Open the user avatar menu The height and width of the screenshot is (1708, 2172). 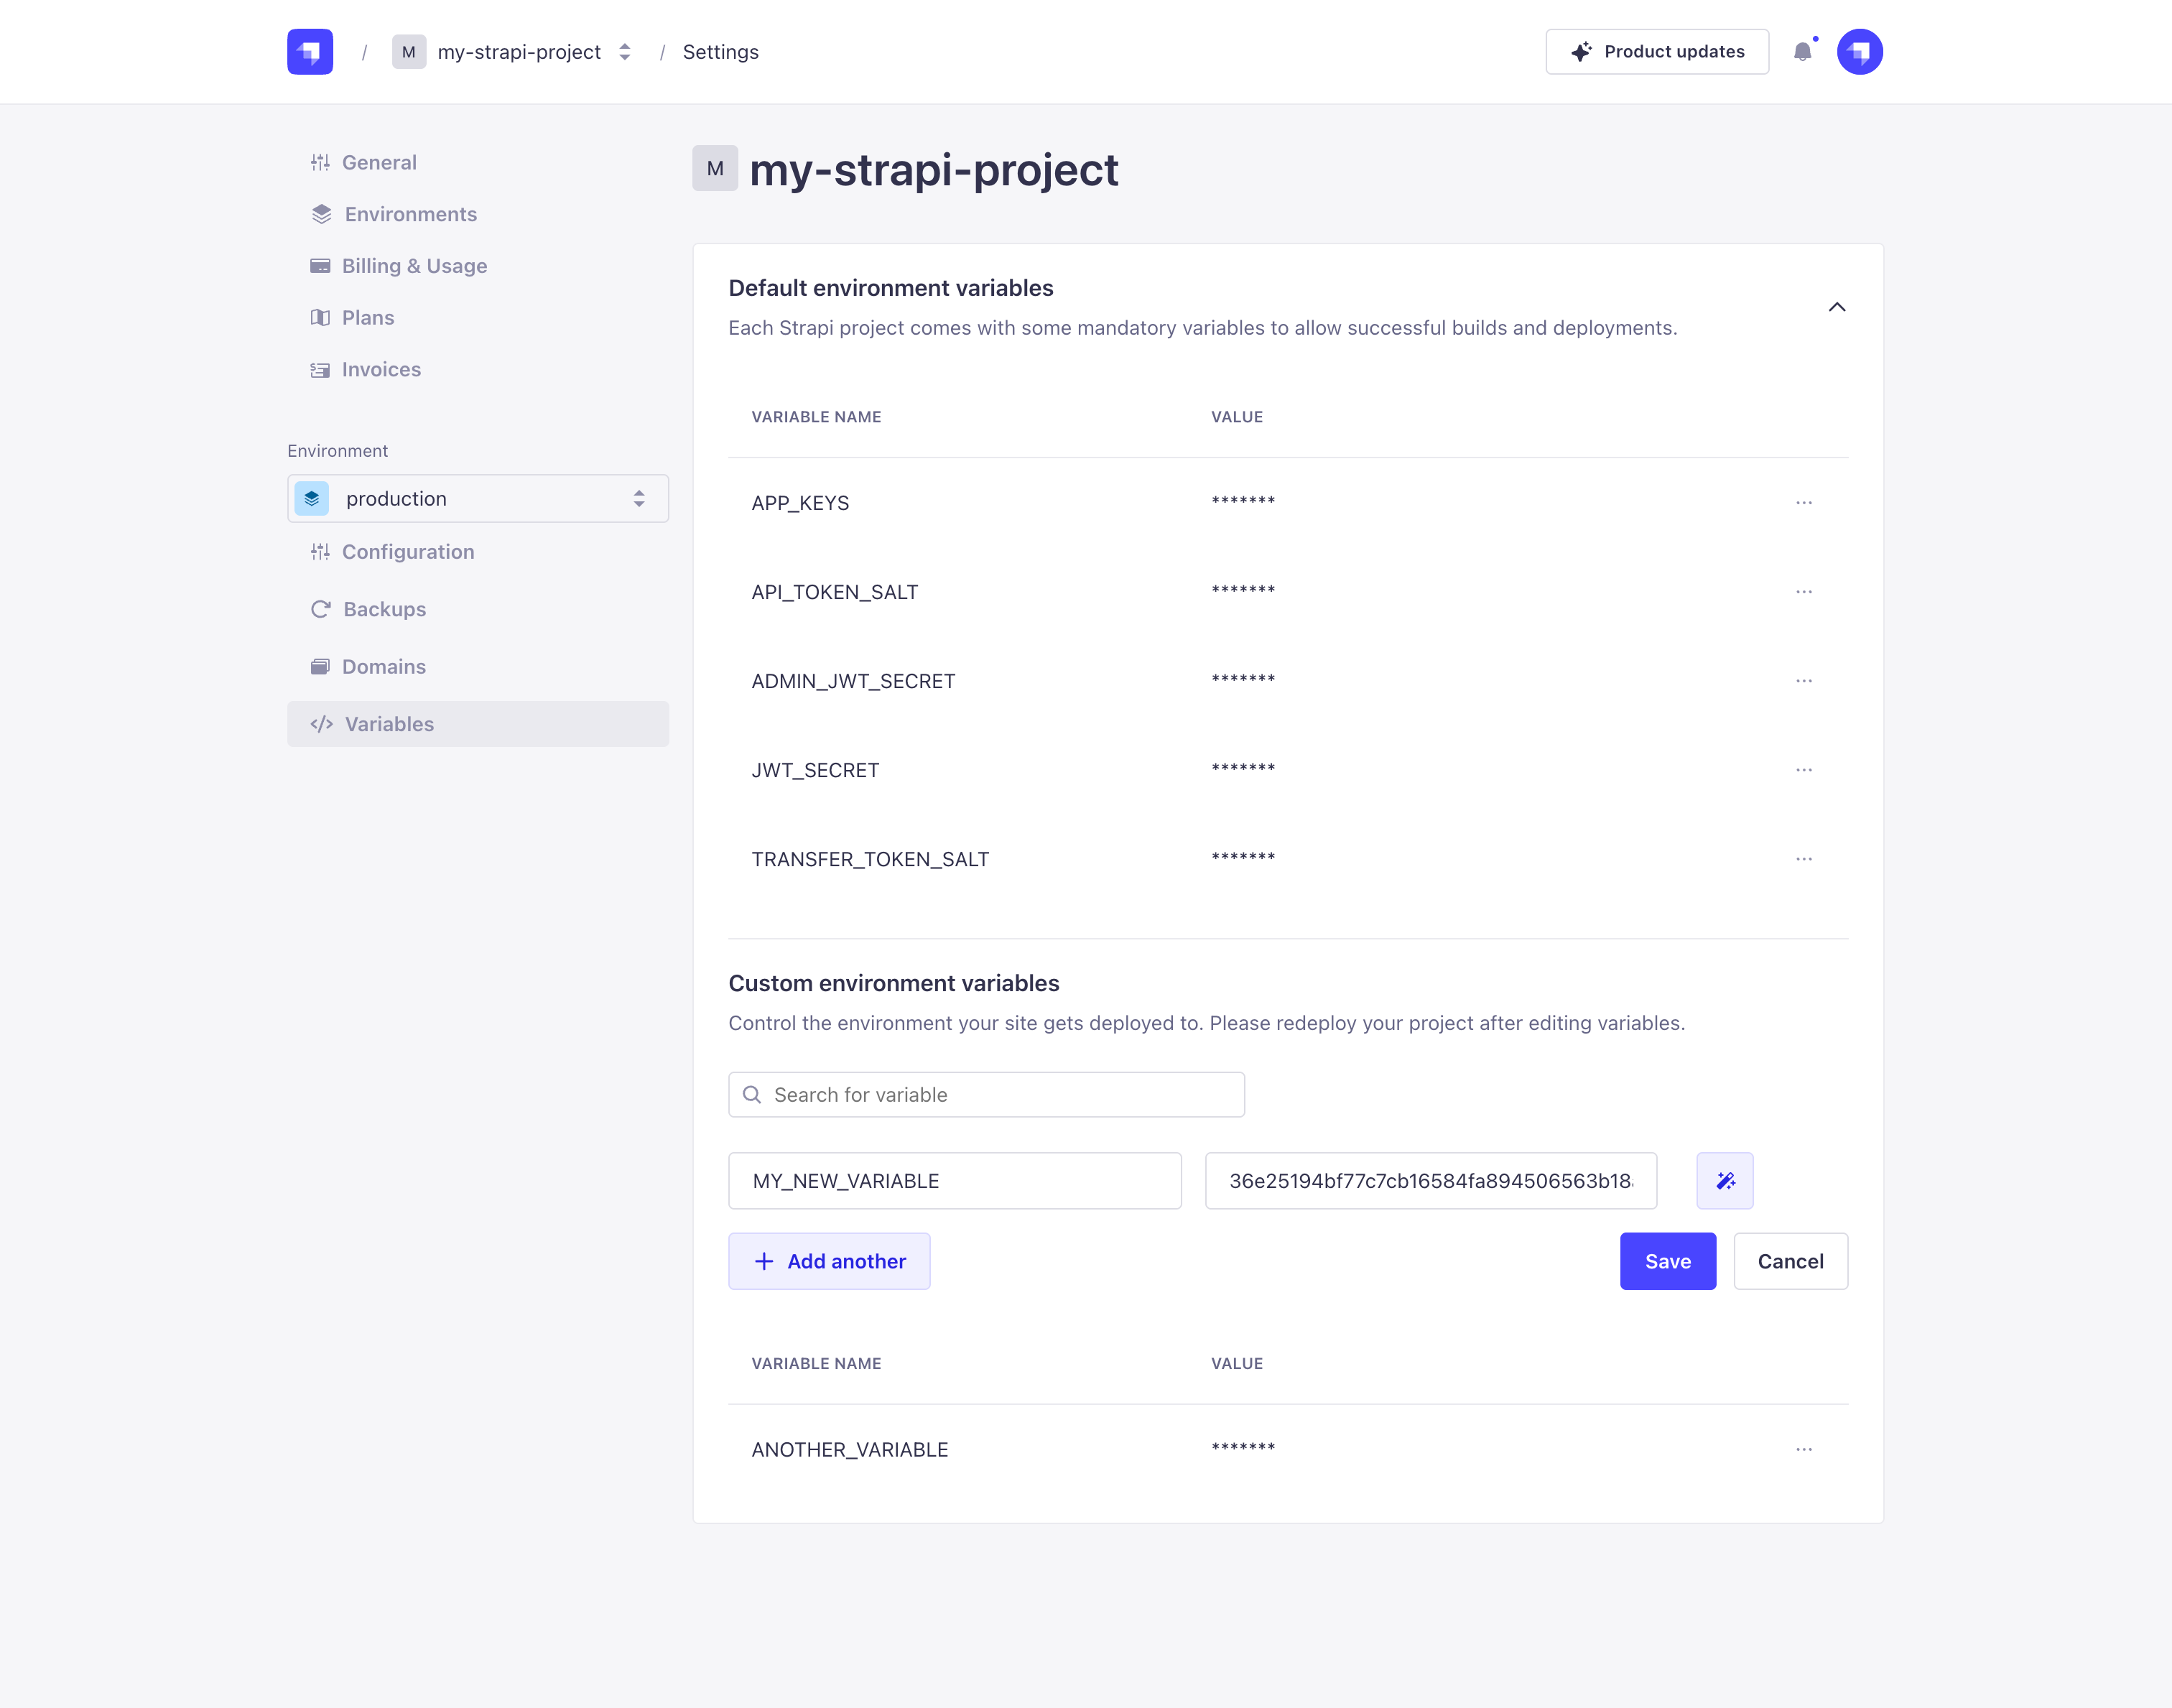click(x=1860, y=51)
